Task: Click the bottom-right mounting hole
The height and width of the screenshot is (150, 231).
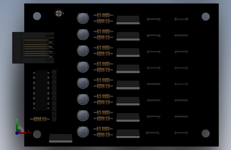Action: pos(205,133)
